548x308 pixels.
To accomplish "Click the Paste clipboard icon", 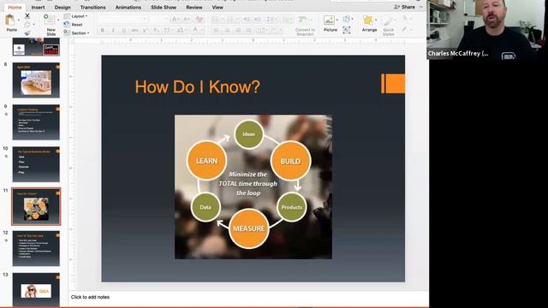I will pos(10,21).
